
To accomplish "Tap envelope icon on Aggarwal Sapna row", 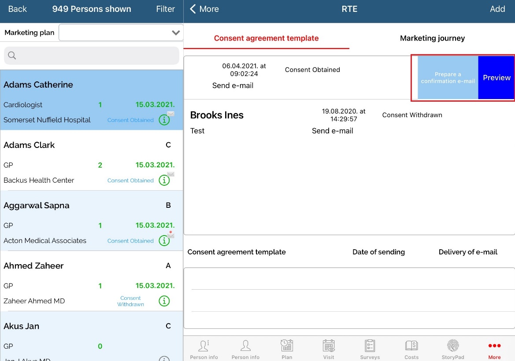I will [170, 235].
